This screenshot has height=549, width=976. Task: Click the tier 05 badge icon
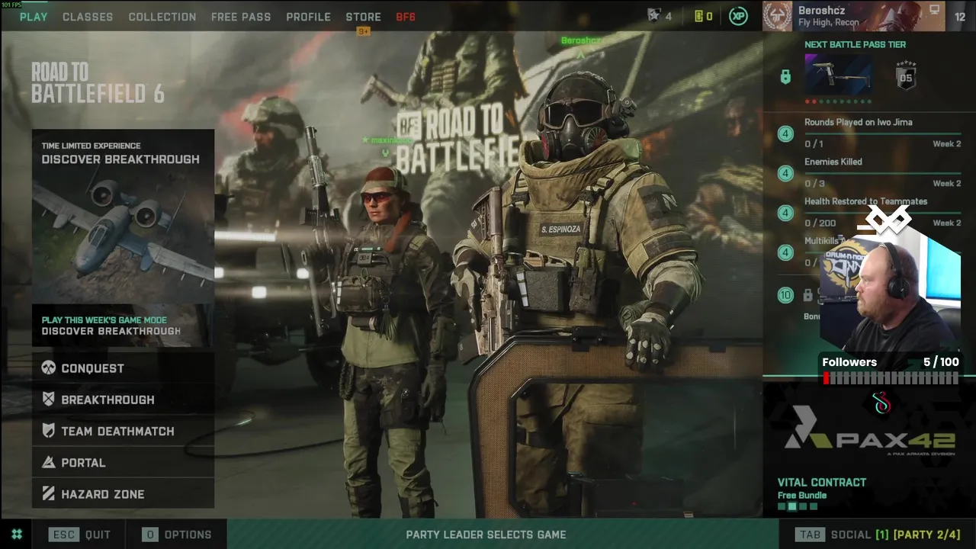pos(905,75)
